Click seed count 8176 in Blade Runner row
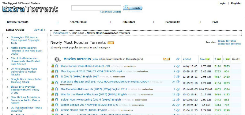Screen dimensions: 245x115 coord(217,66)
